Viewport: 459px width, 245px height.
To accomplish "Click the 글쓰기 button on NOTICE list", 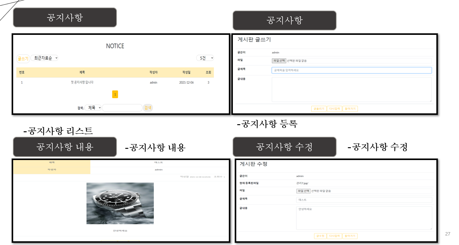I will [x=23, y=59].
